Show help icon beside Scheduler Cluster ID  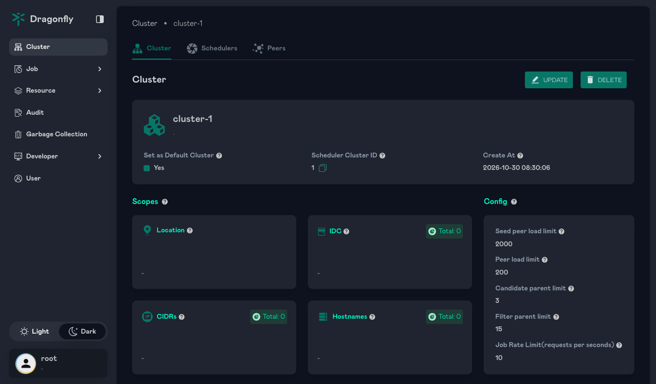click(x=382, y=156)
